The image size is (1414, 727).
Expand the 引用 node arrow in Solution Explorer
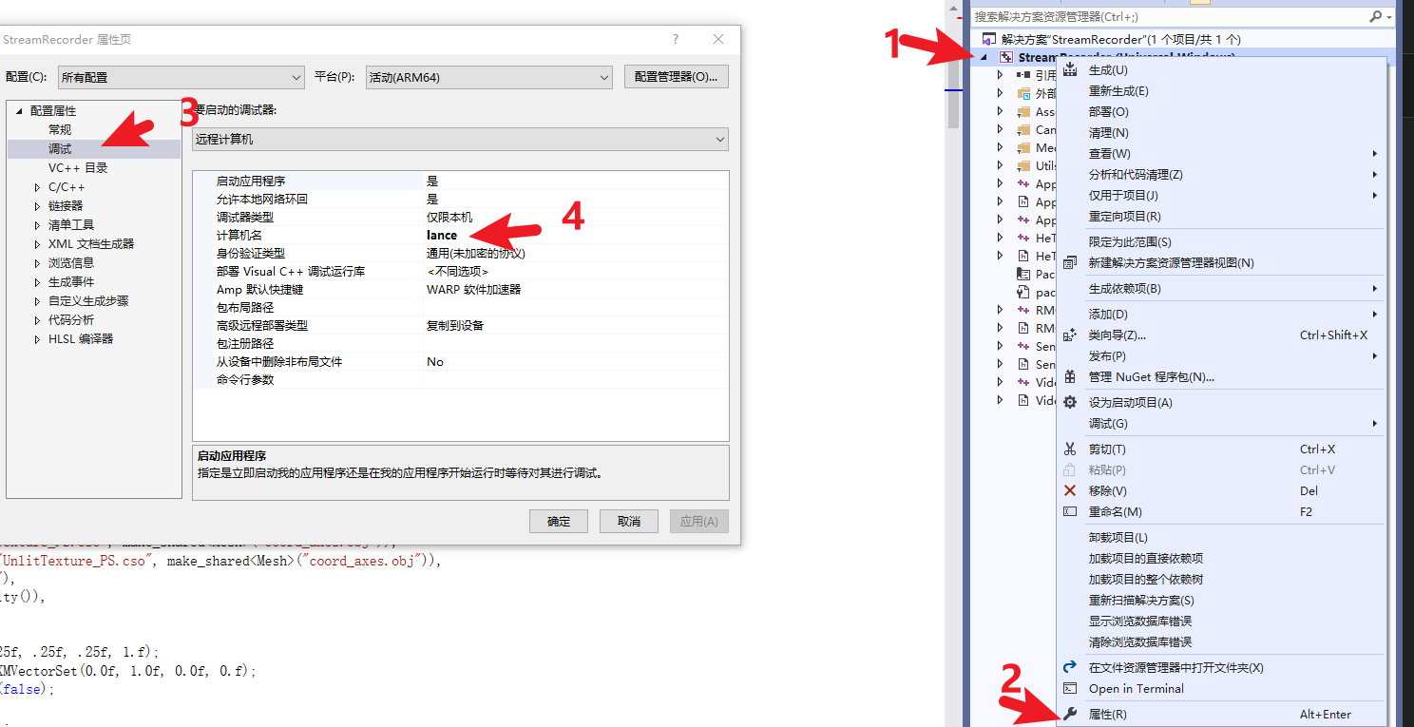(1000, 75)
